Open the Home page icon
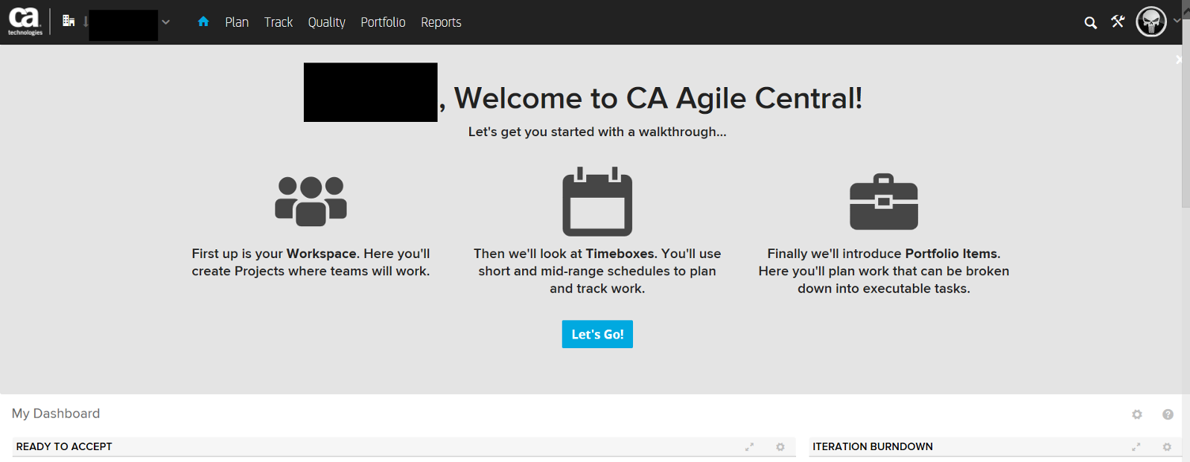 pyautogui.click(x=203, y=22)
